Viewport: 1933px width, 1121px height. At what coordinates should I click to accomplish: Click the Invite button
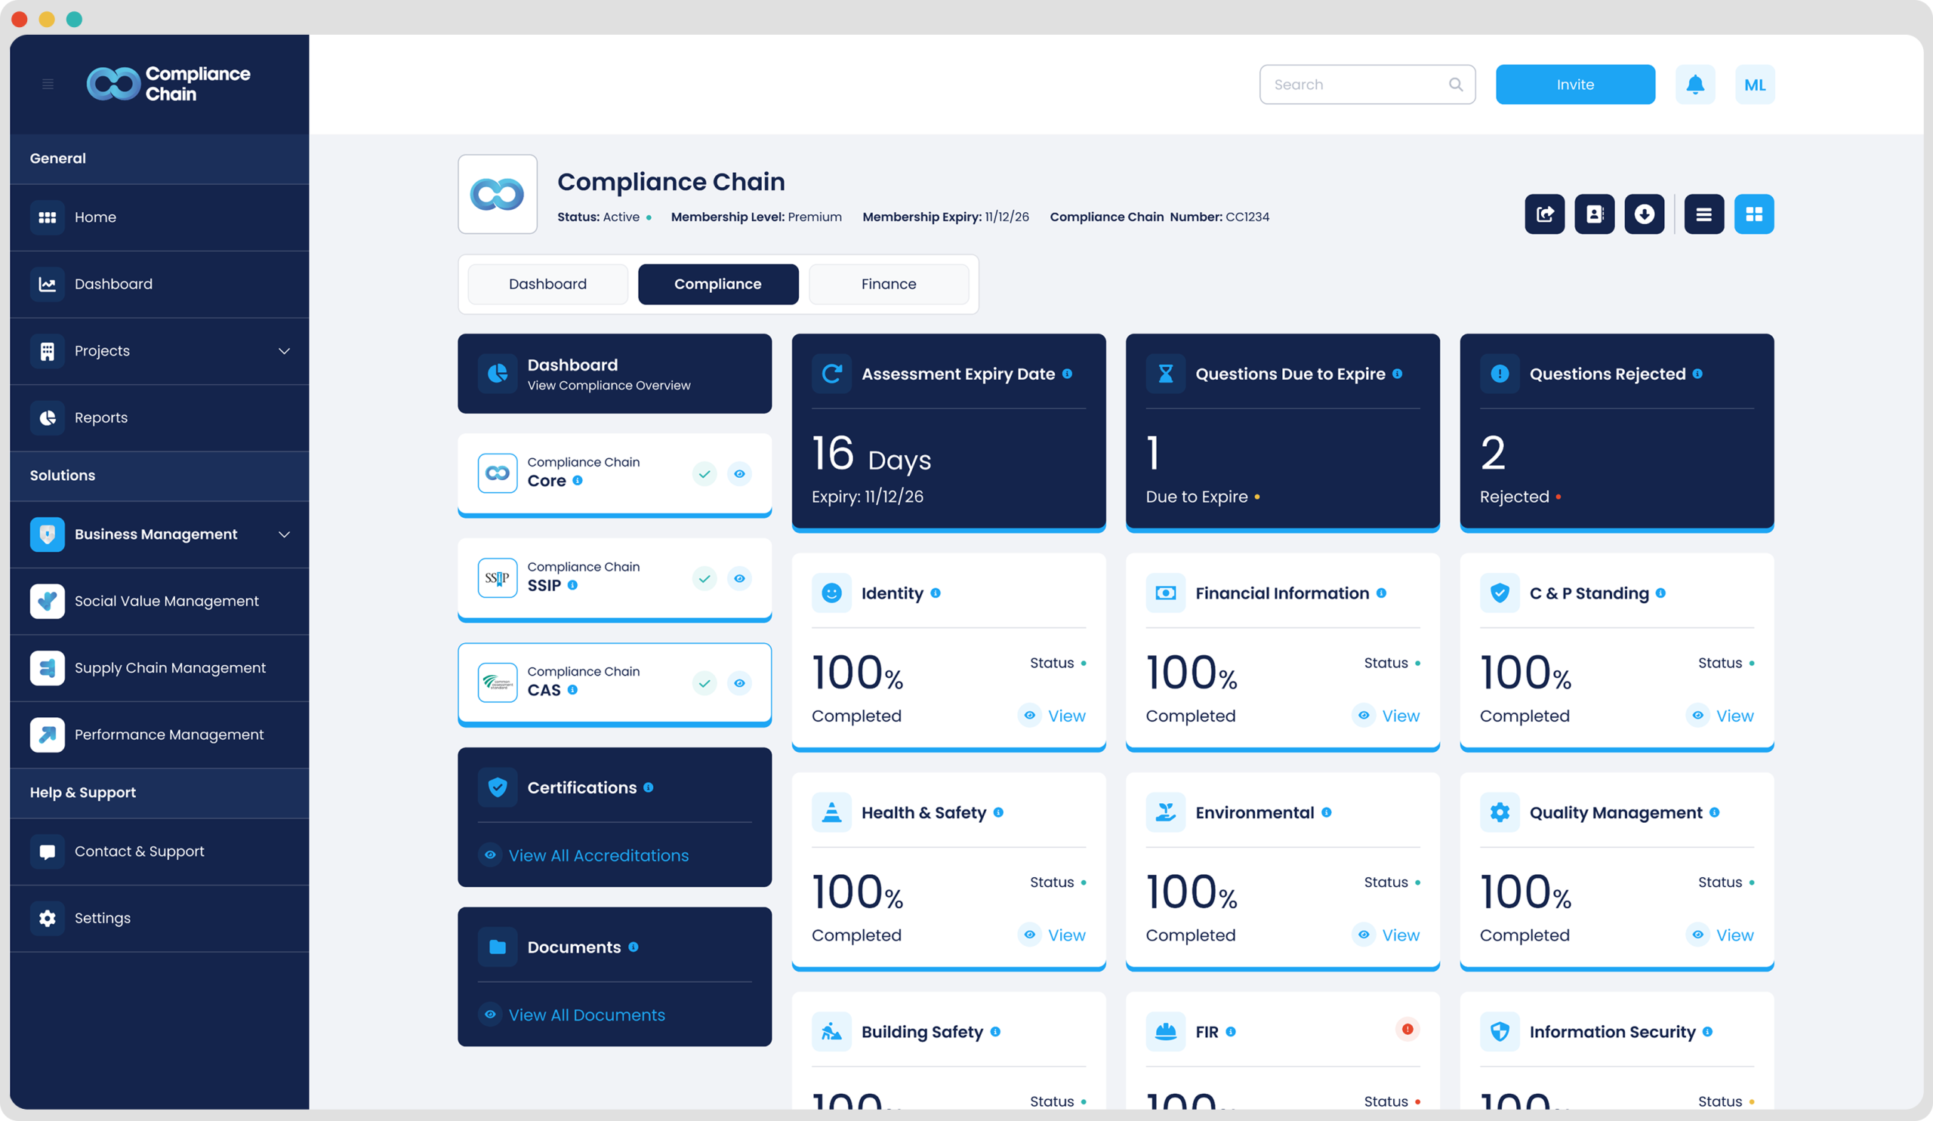coord(1575,85)
